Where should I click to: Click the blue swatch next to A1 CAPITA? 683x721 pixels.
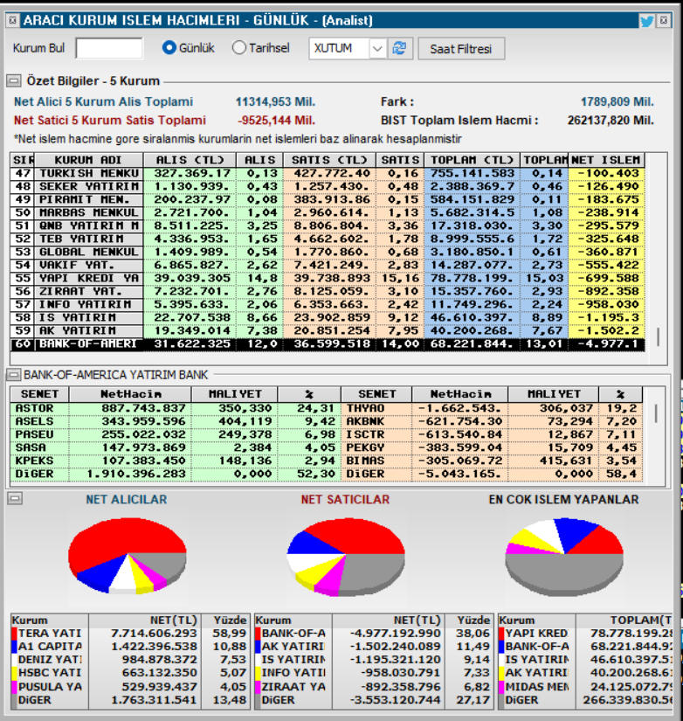tap(14, 647)
